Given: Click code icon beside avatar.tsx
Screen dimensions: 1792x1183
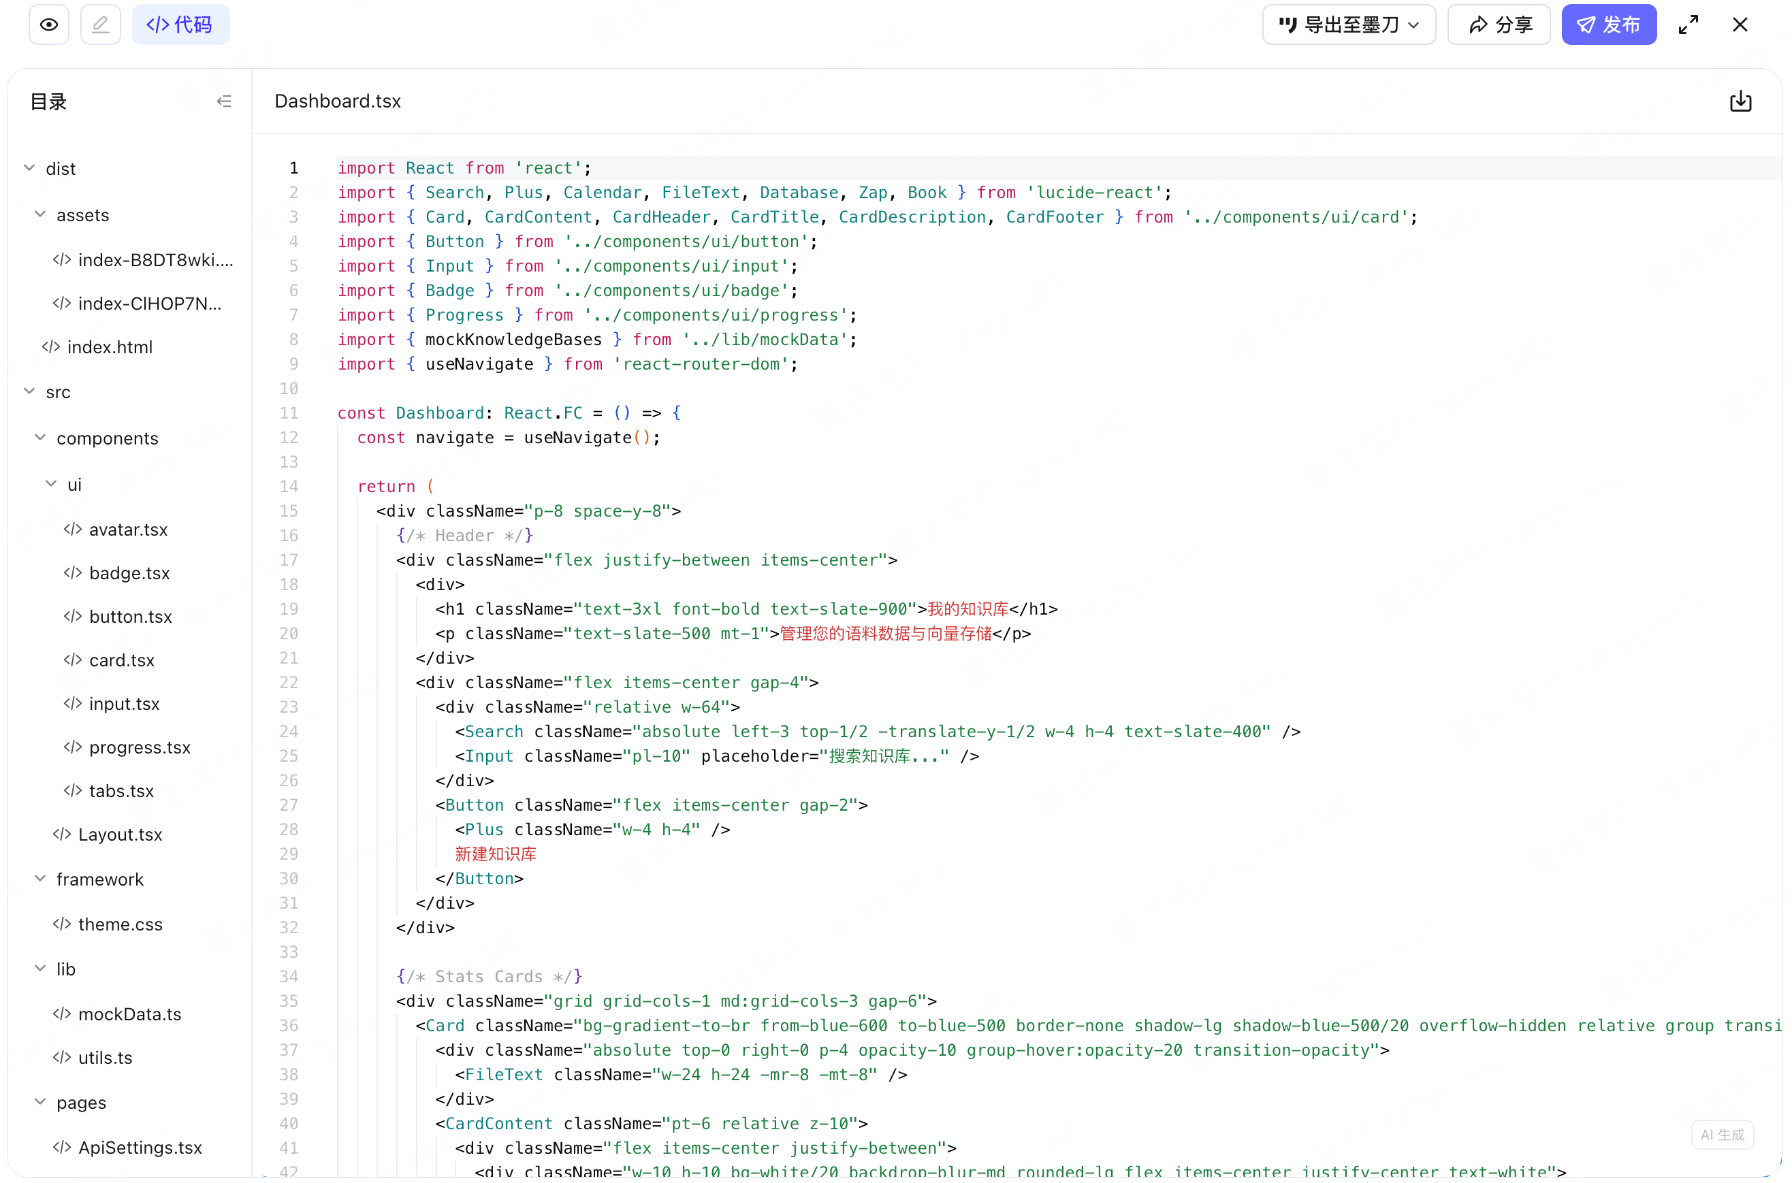Looking at the screenshot, I should point(72,530).
